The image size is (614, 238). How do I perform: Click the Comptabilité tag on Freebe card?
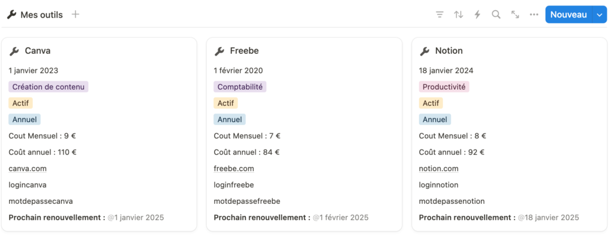click(240, 87)
